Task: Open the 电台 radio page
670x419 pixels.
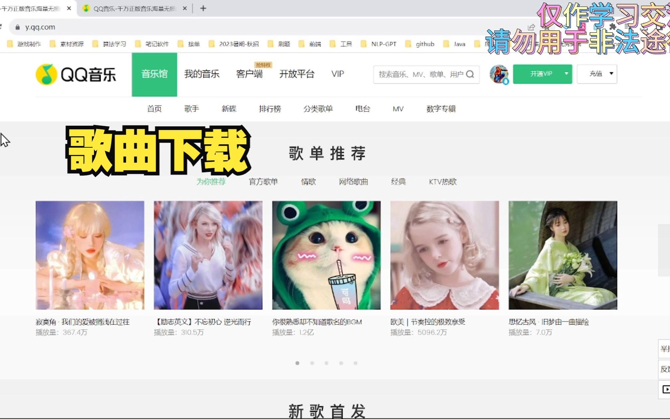Action: point(363,109)
